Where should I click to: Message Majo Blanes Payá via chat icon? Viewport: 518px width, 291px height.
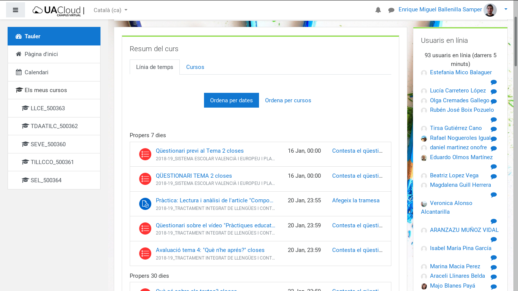tap(494, 287)
